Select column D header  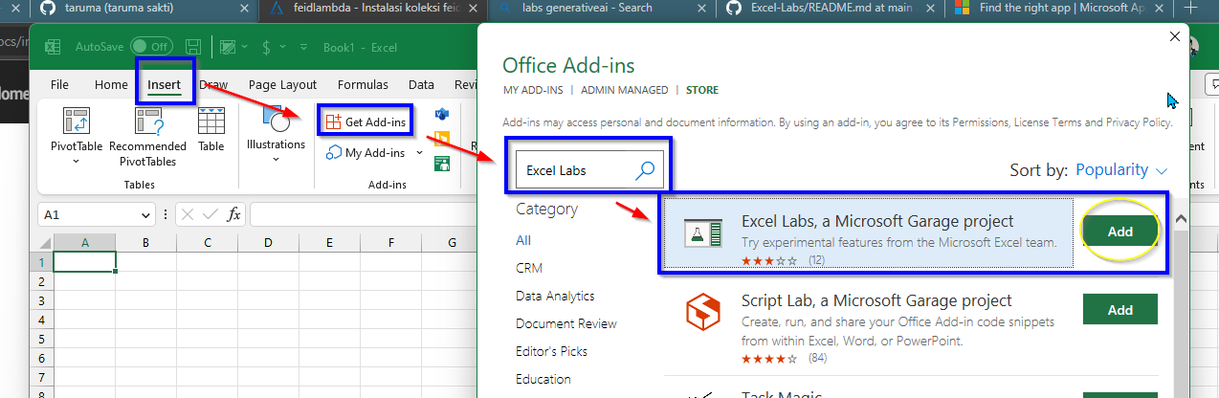(268, 242)
